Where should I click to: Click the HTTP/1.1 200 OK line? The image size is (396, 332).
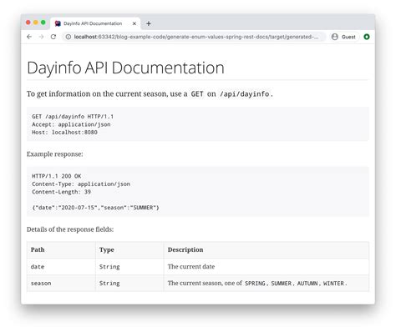pyautogui.click(x=57, y=176)
